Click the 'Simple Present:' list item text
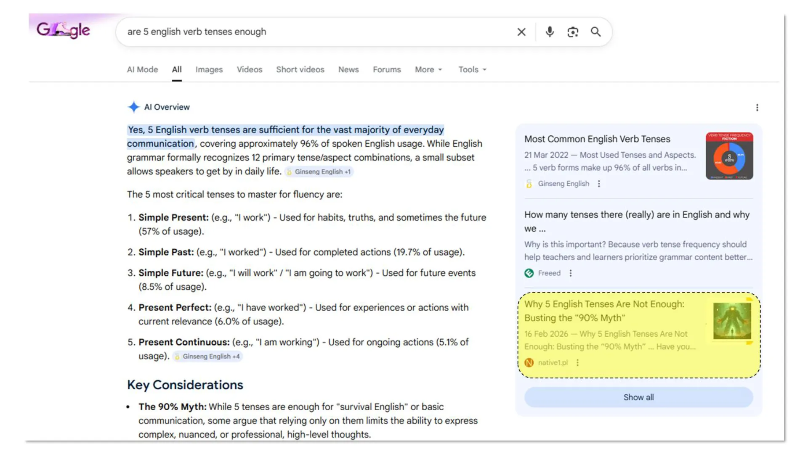 [173, 218]
